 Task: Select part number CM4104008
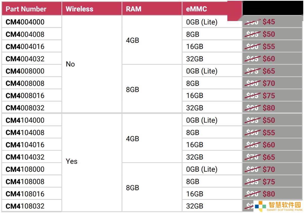pos(25,132)
